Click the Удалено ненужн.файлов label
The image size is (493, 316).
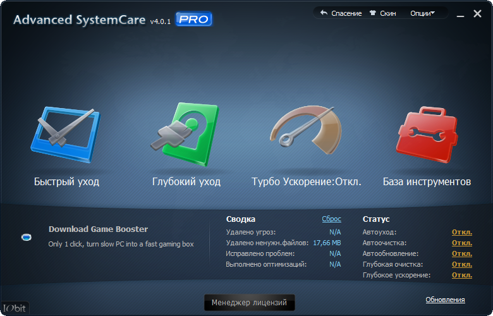(267, 243)
